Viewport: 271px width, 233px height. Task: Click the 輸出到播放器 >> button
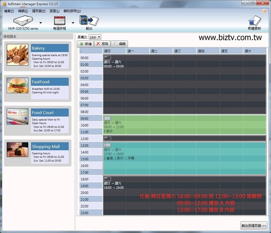tap(254, 225)
